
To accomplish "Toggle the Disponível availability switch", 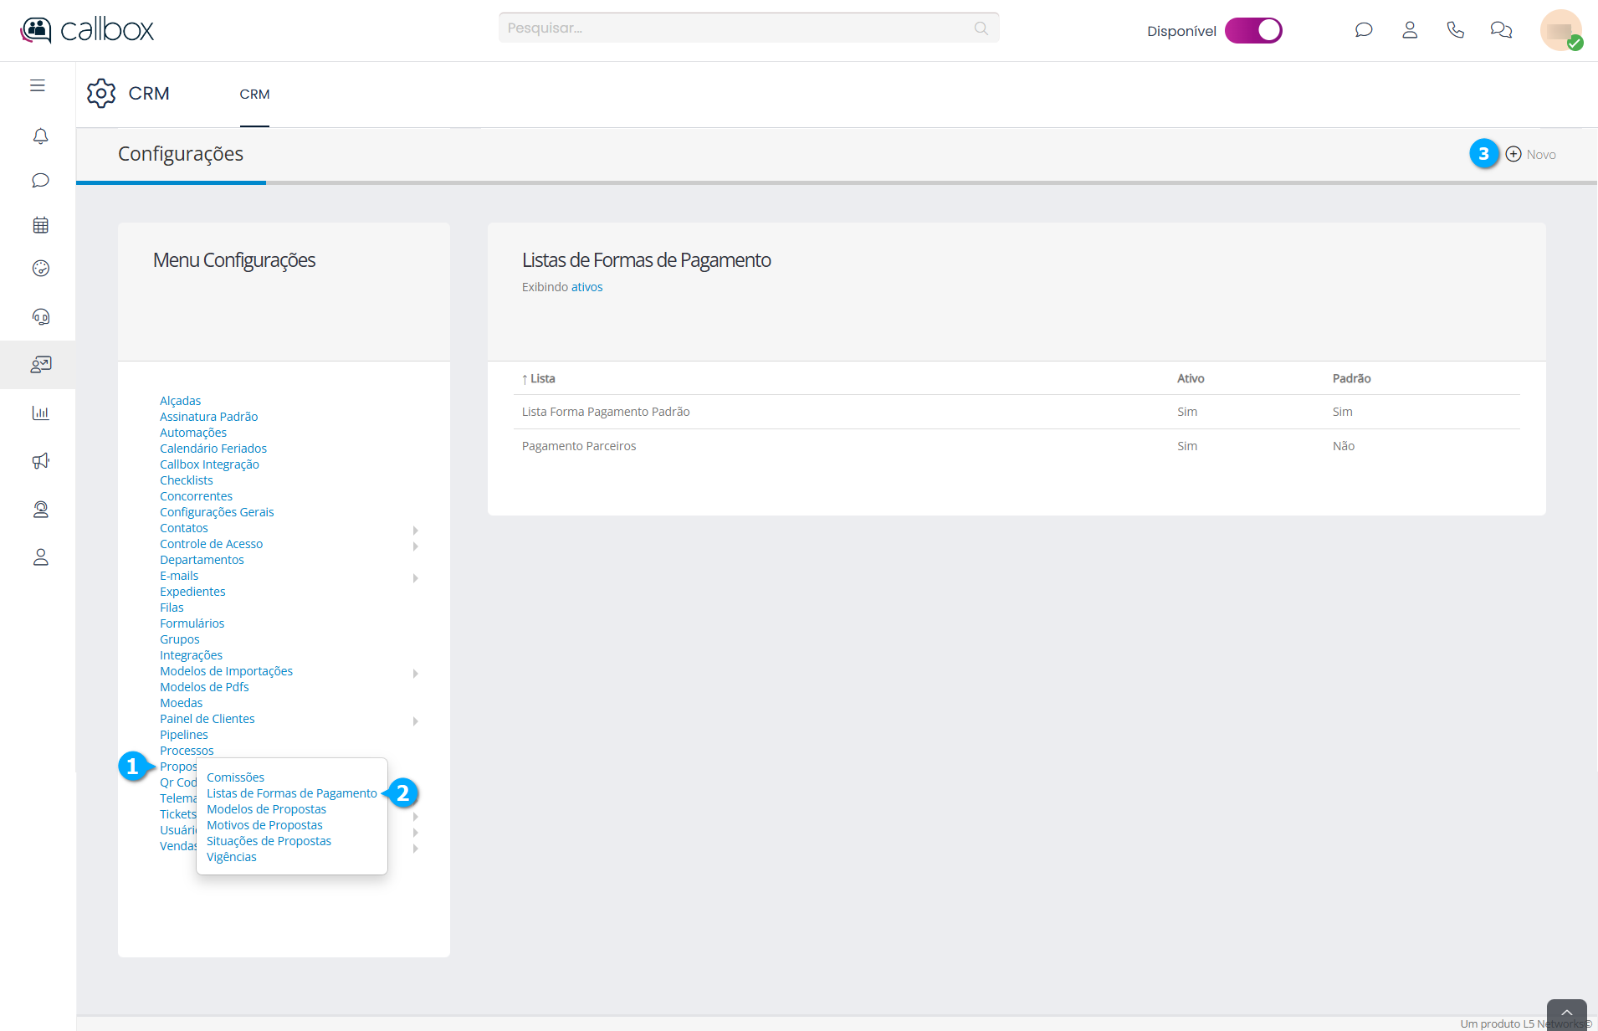I will 1252,30.
